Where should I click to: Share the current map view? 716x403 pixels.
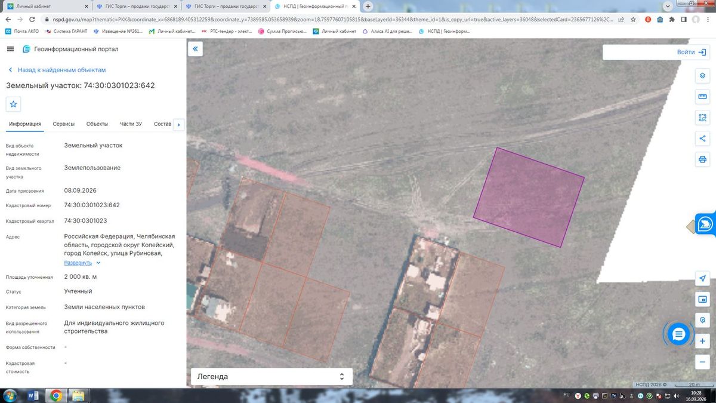[x=702, y=139]
